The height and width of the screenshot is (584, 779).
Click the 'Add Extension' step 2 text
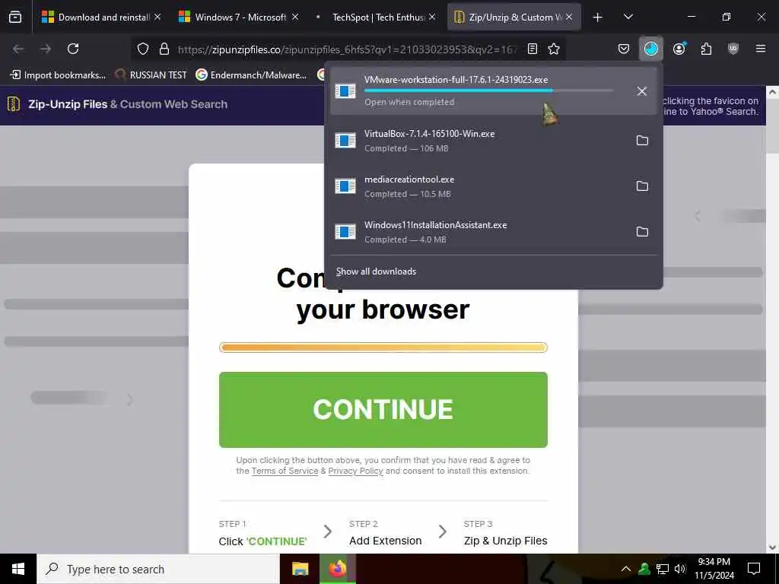pyautogui.click(x=386, y=541)
